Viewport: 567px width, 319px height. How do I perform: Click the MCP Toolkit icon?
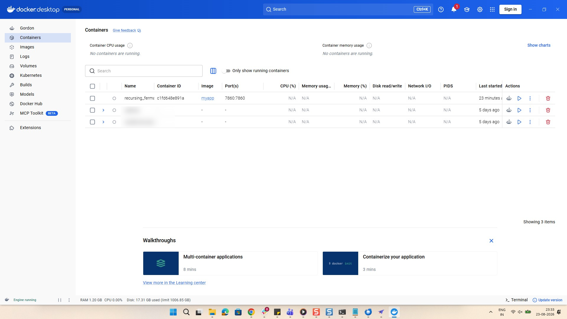pos(12,113)
